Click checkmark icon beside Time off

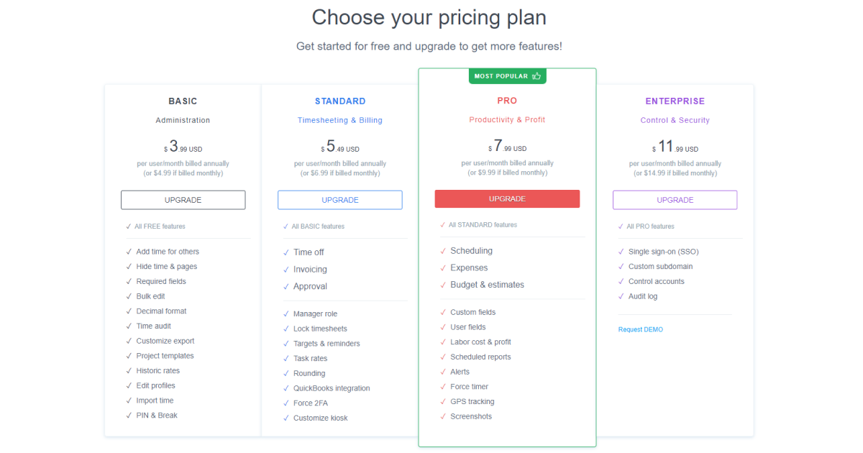(286, 252)
